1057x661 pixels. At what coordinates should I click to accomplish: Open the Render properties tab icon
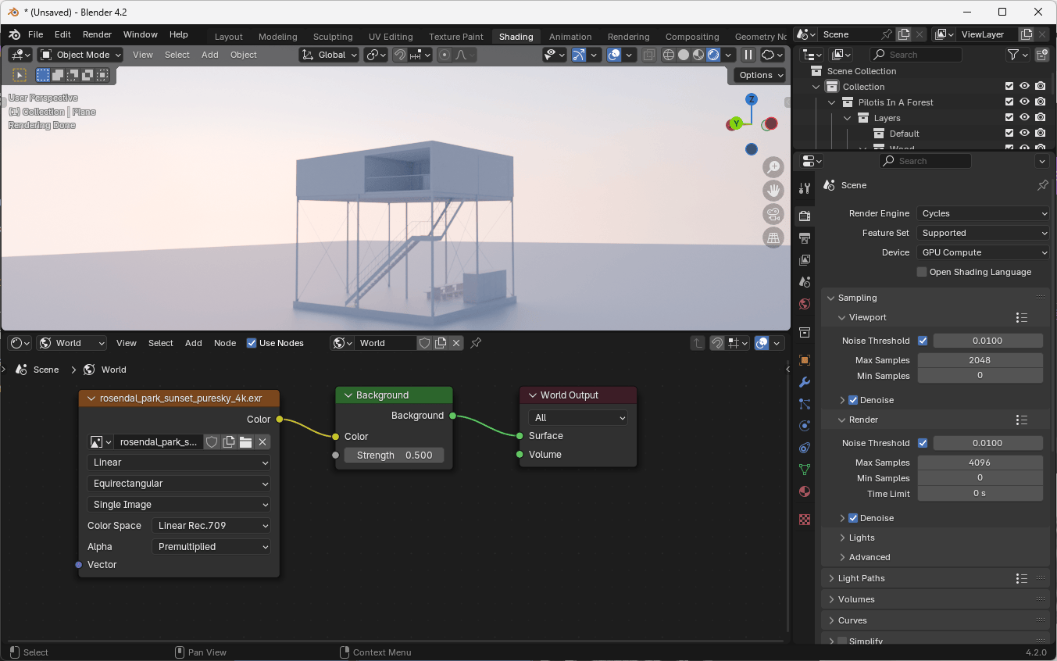(805, 216)
